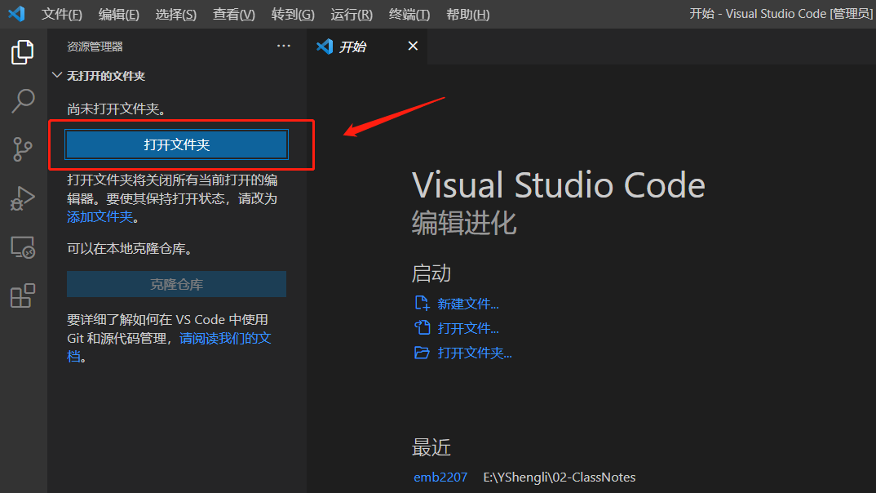Open the Explorer view in activity bar
The height and width of the screenshot is (493, 876).
(x=23, y=52)
